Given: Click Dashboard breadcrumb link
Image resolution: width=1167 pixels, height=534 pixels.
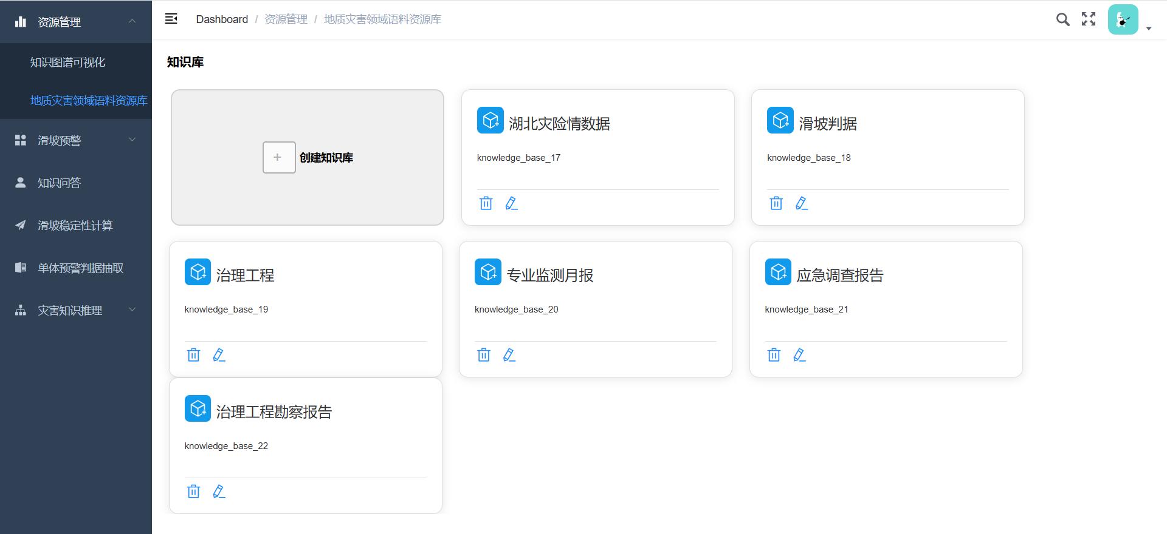Looking at the screenshot, I should coord(222,19).
